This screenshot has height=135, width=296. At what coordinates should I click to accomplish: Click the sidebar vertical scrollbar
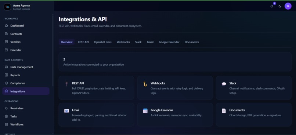coord(53,51)
